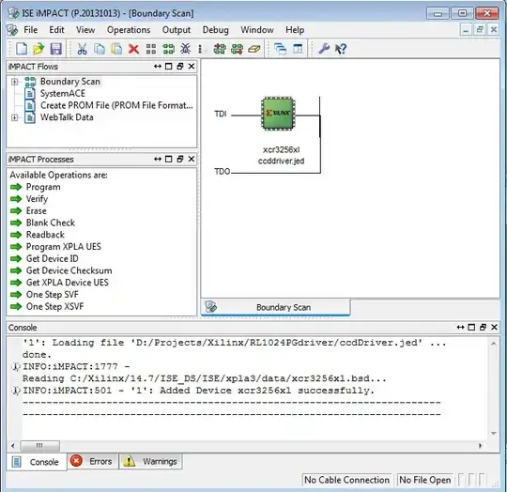This screenshot has width=507, height=492.
Task: Click the Initialize Chain toolbar icon
Action: coord(168,49)
